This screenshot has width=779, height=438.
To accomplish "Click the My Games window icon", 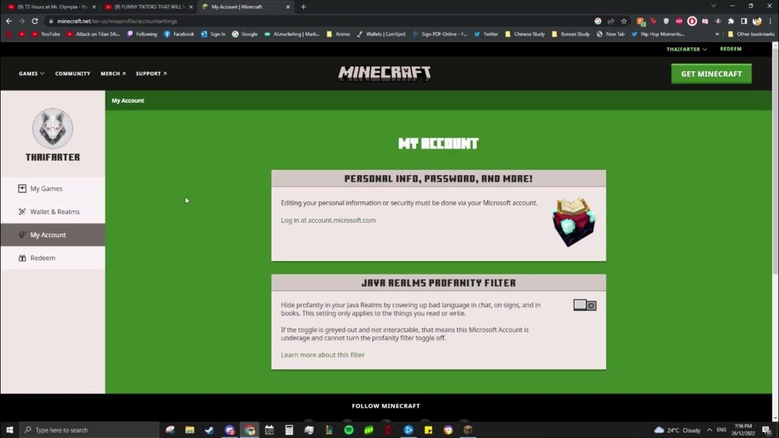I will (x=22, y=189).
